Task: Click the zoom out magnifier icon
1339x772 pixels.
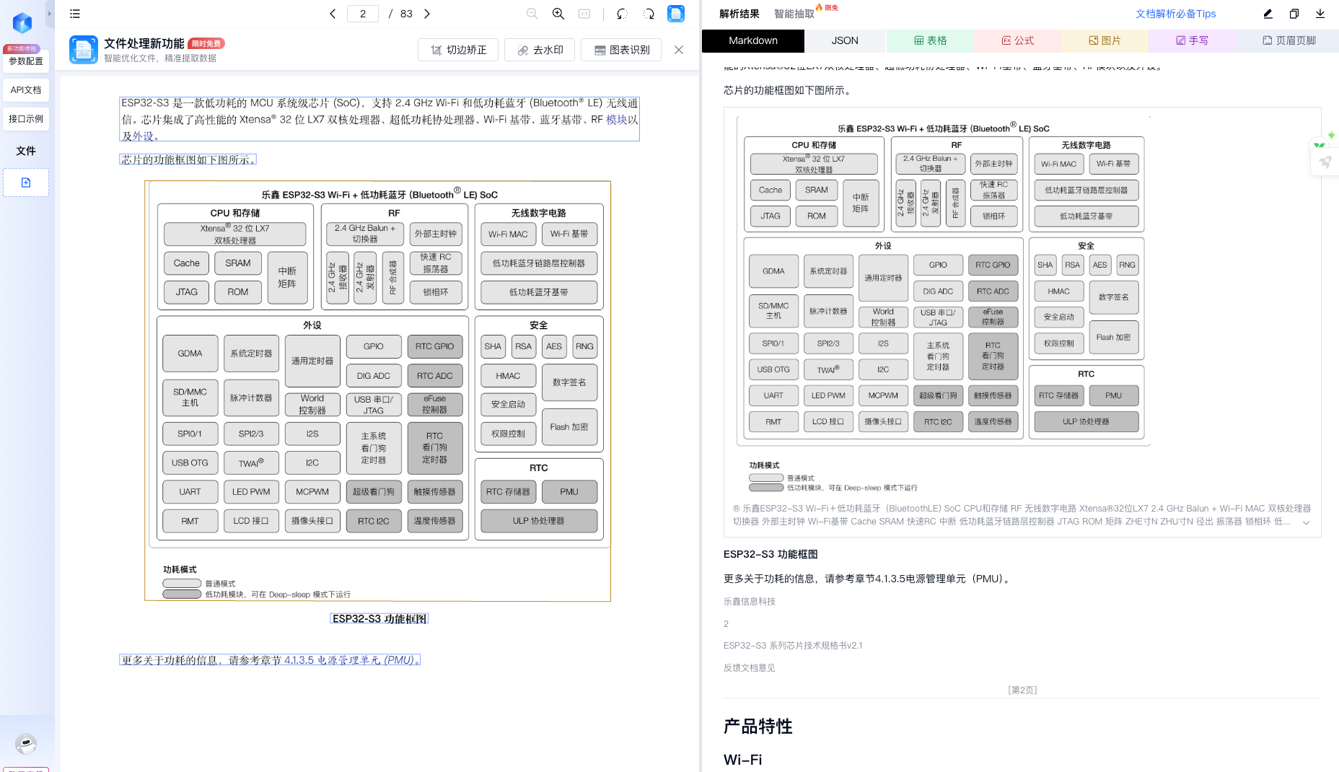Action: (x=532, y=14)
